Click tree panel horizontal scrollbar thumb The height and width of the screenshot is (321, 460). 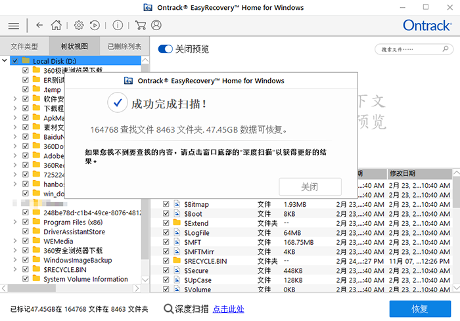click(x=32, y=288)
